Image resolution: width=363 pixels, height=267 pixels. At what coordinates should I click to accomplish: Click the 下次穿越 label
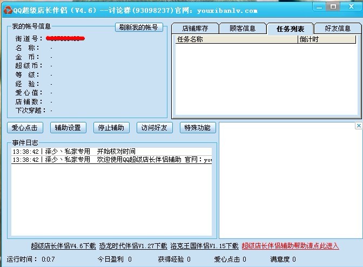pos(31,111)
